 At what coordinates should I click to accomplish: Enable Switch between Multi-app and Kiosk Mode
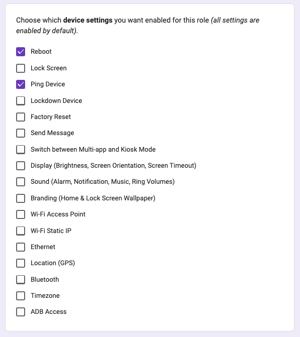[x=21, y=150]
